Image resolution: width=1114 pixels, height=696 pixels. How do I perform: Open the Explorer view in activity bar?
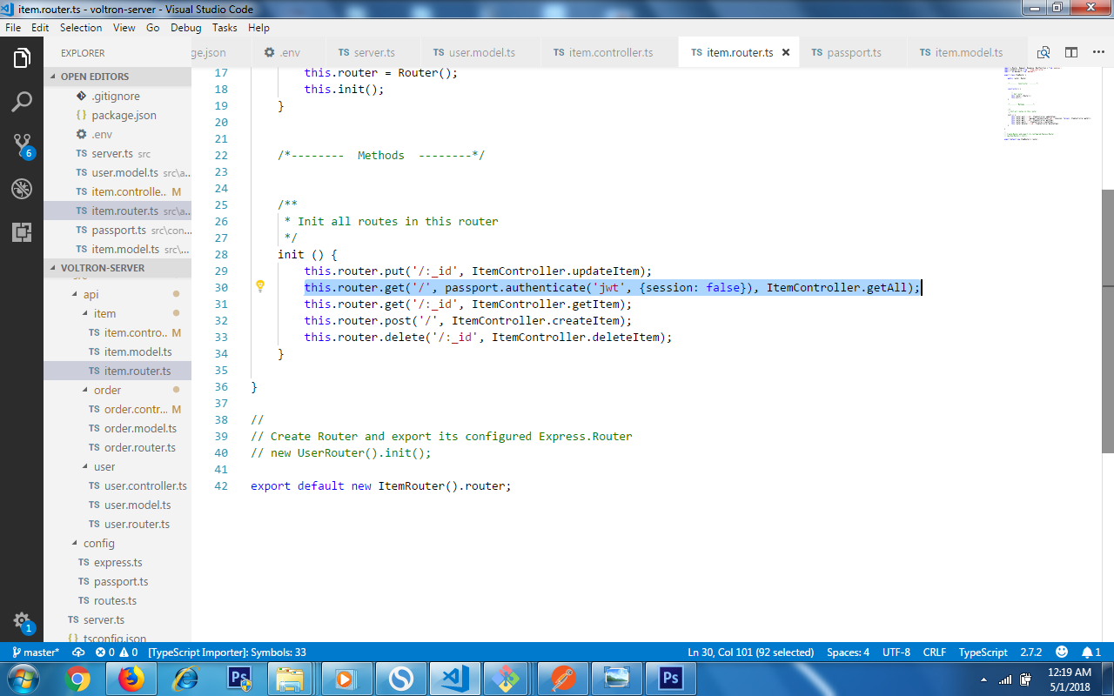point(22,58)
